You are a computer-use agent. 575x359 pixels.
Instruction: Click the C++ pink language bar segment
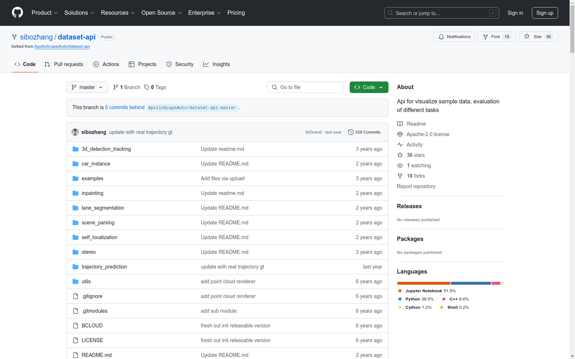pos(496,283)
